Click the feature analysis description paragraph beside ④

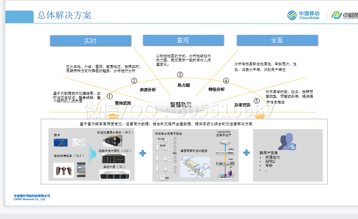point(265,67)
